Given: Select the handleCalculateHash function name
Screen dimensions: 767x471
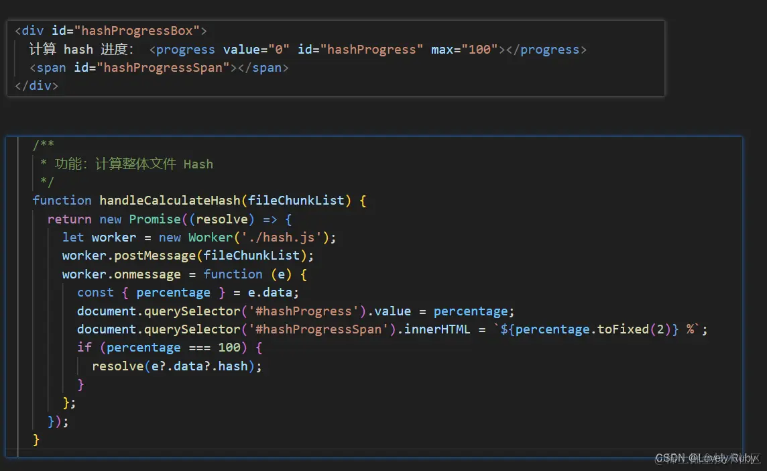Looking at the screenshot, I should (x=170, y=200).
